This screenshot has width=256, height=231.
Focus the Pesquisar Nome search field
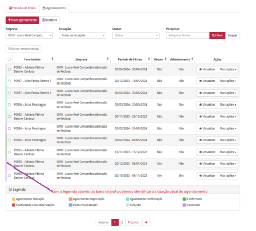(x=188, y=35)
